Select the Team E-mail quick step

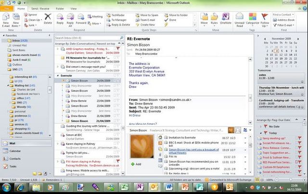145,20
